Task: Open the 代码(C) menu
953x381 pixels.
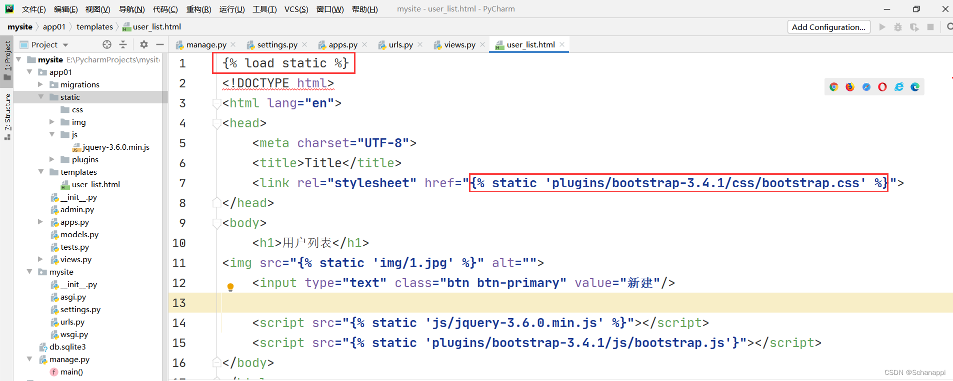Action: [165, 9]
